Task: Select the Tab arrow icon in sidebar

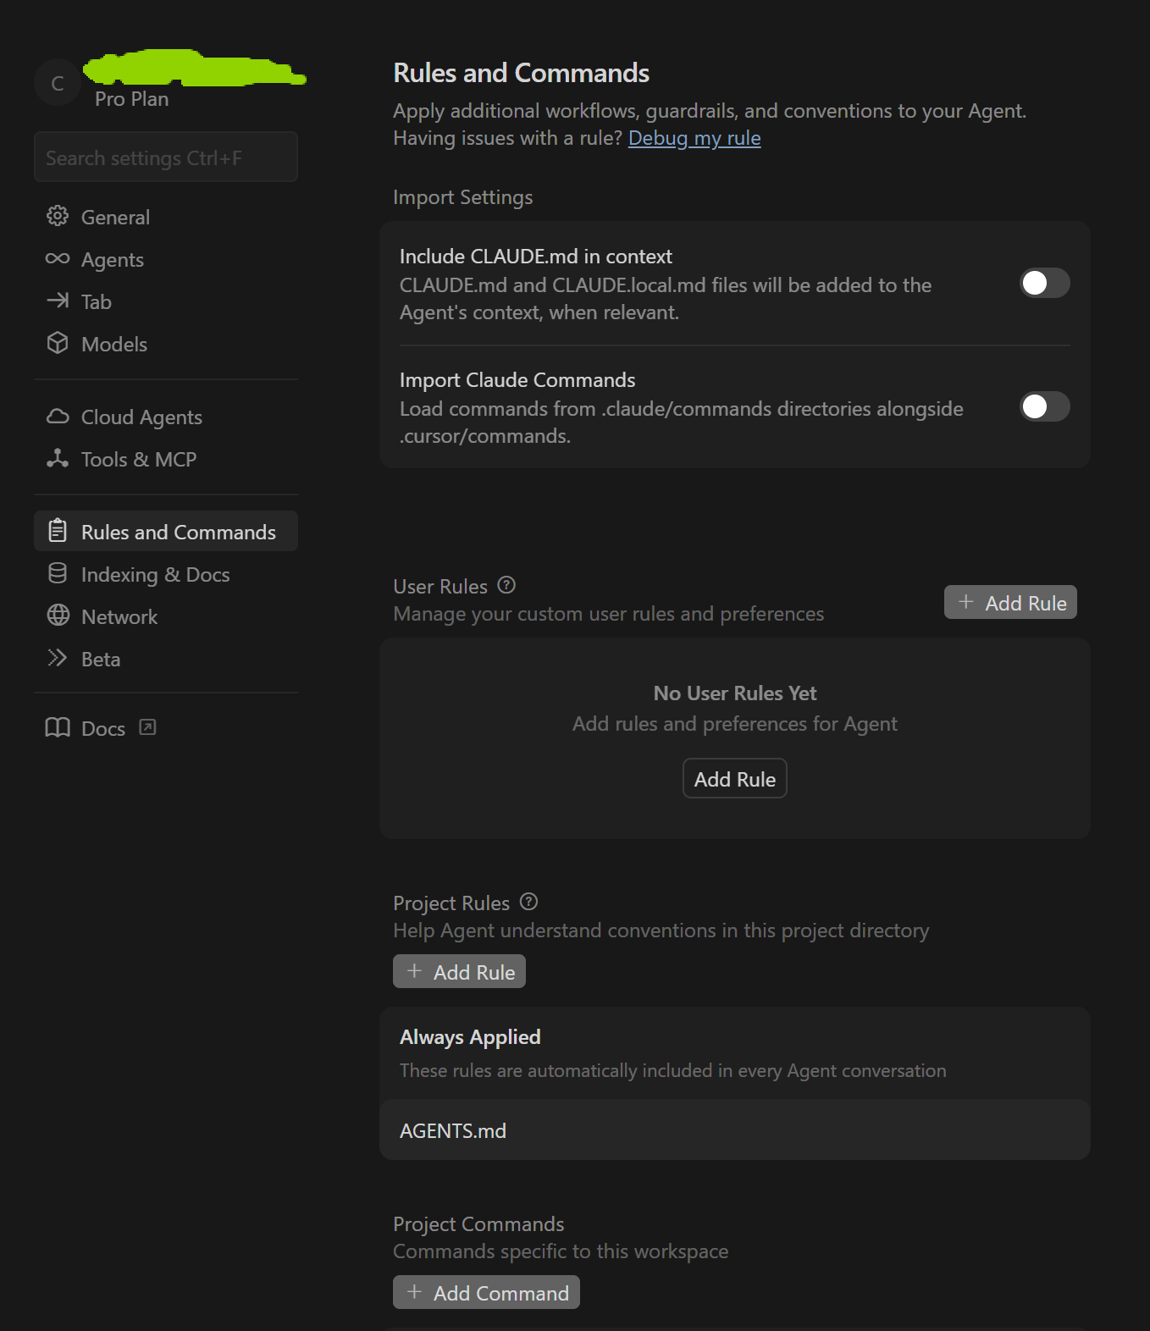Action: click(x=58, y=301)
